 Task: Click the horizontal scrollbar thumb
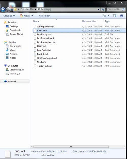(71, 147)
